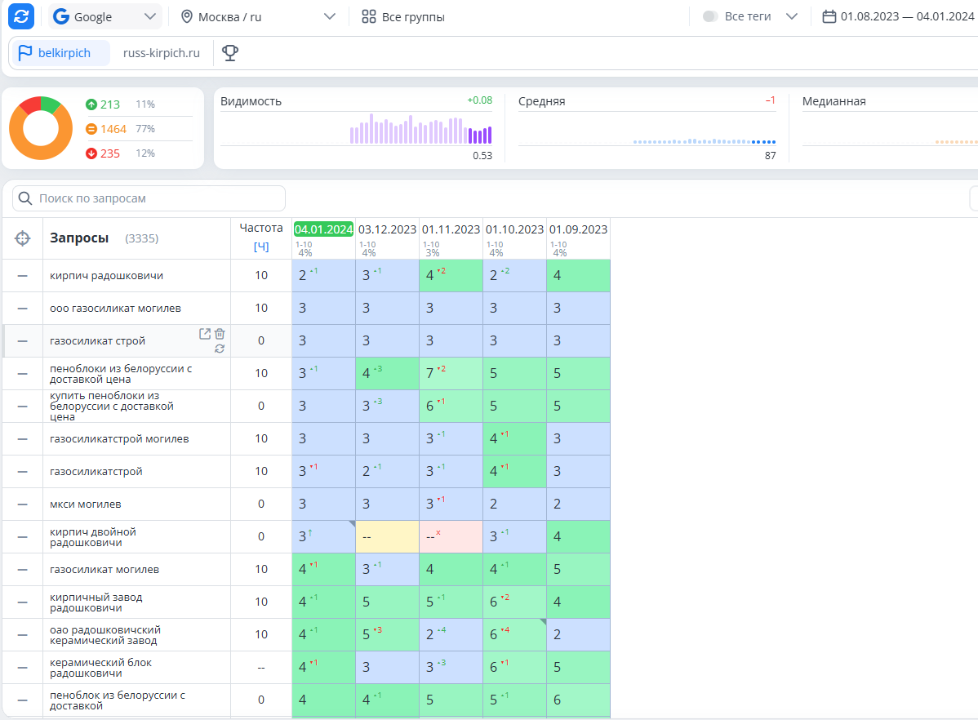Click the blue refresh icon button
The image size is (978, 720).
(21, 16)
